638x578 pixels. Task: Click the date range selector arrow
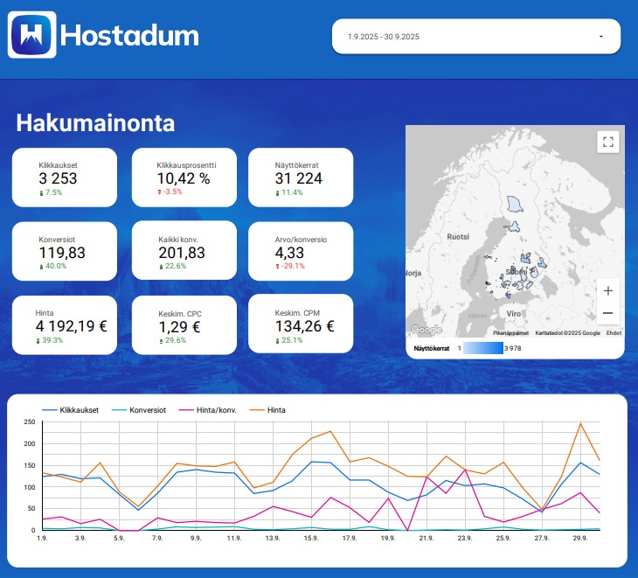[600, 37]
